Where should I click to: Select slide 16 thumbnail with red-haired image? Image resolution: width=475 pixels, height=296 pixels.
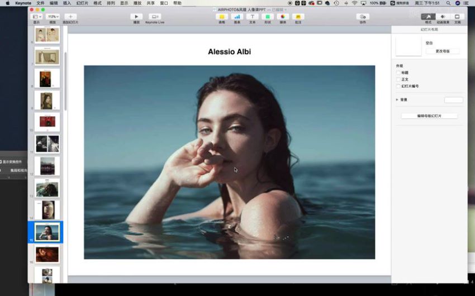point(47,254)
